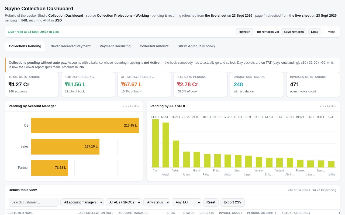Click the Load button
Screen dimensions: 345x215
(315, 32)
